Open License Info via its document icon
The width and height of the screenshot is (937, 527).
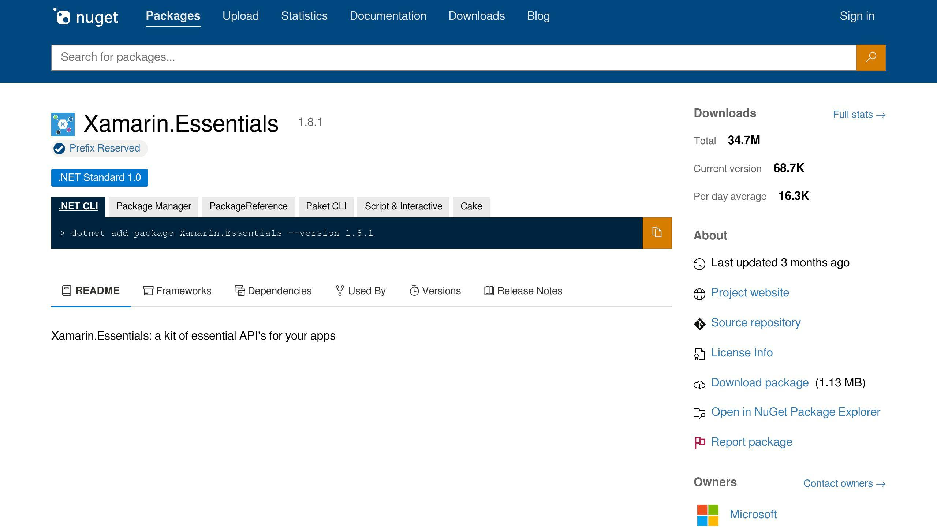[x=699, y=354]
